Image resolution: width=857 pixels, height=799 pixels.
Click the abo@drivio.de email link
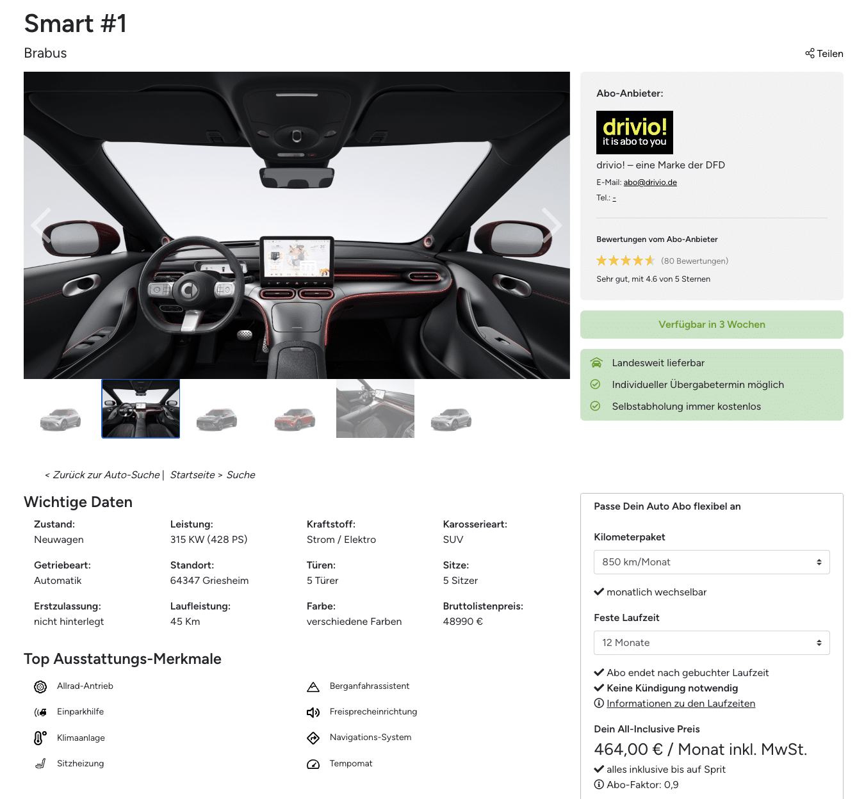(x=650, y=182)
